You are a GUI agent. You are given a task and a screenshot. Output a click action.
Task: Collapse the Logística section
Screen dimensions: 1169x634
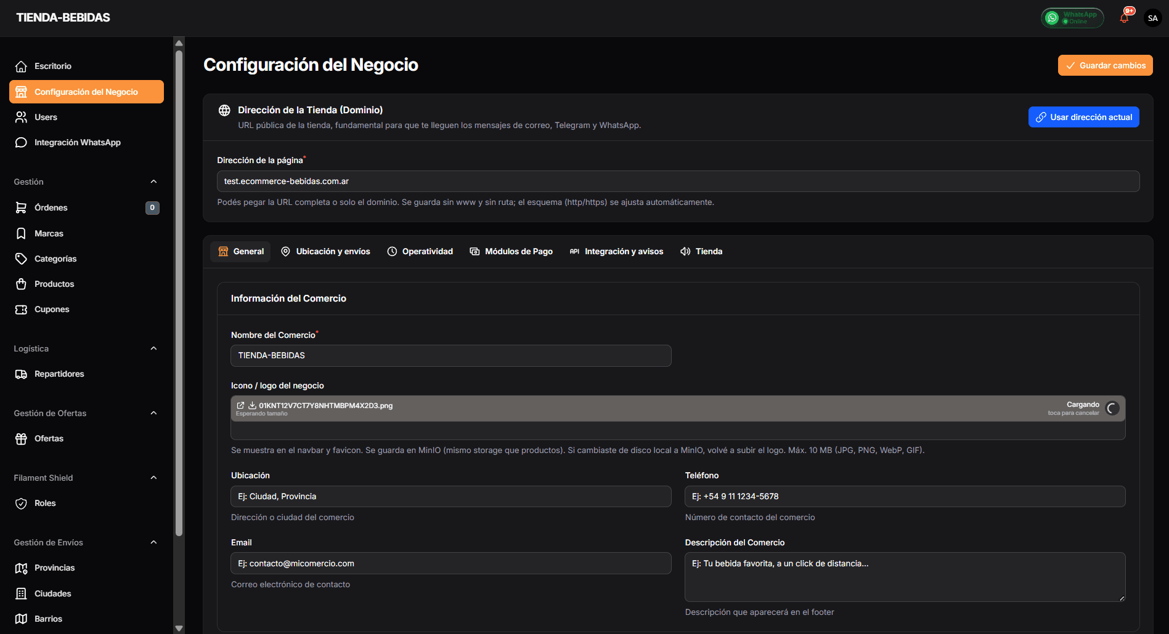(153, 348)
